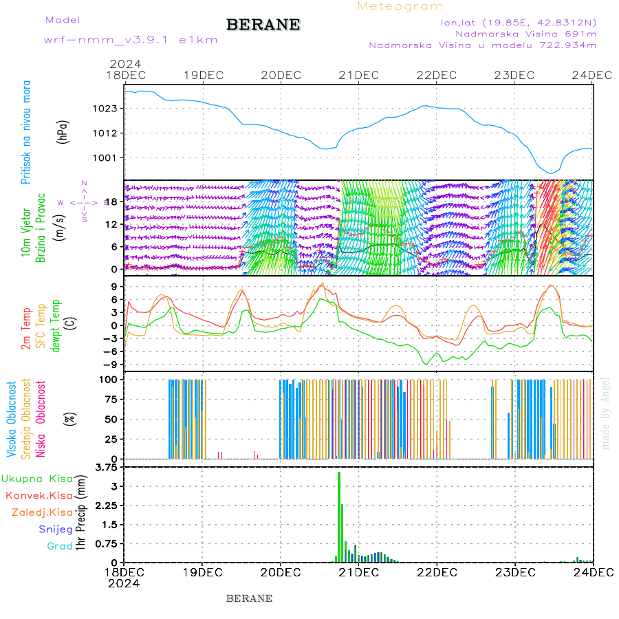This screenshot has width=619, height=619.
Task: Click the "Meteogram" title text
Action: click(400, 6)
